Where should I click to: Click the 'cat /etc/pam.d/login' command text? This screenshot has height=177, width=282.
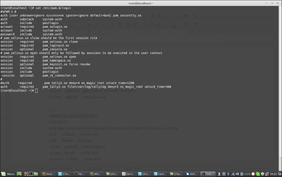click(53, 8)
